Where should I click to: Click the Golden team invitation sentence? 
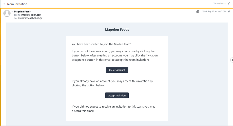[x=101, y=44]
